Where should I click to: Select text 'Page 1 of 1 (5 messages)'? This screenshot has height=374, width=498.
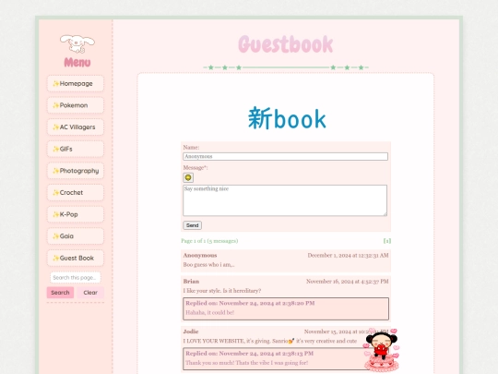pos(209,241)
